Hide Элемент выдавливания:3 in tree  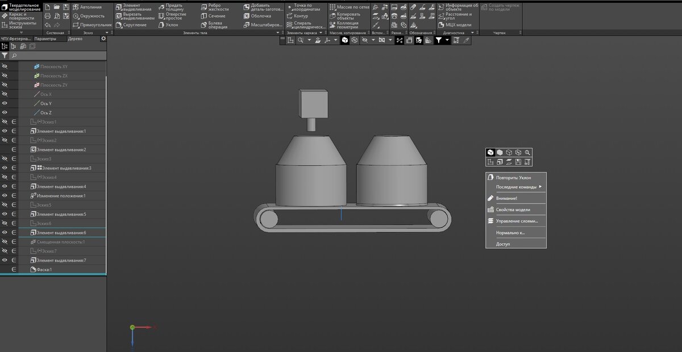[5, 168]
